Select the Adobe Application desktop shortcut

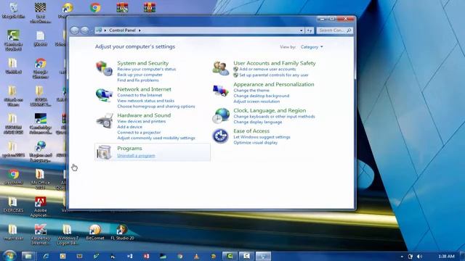41,207
